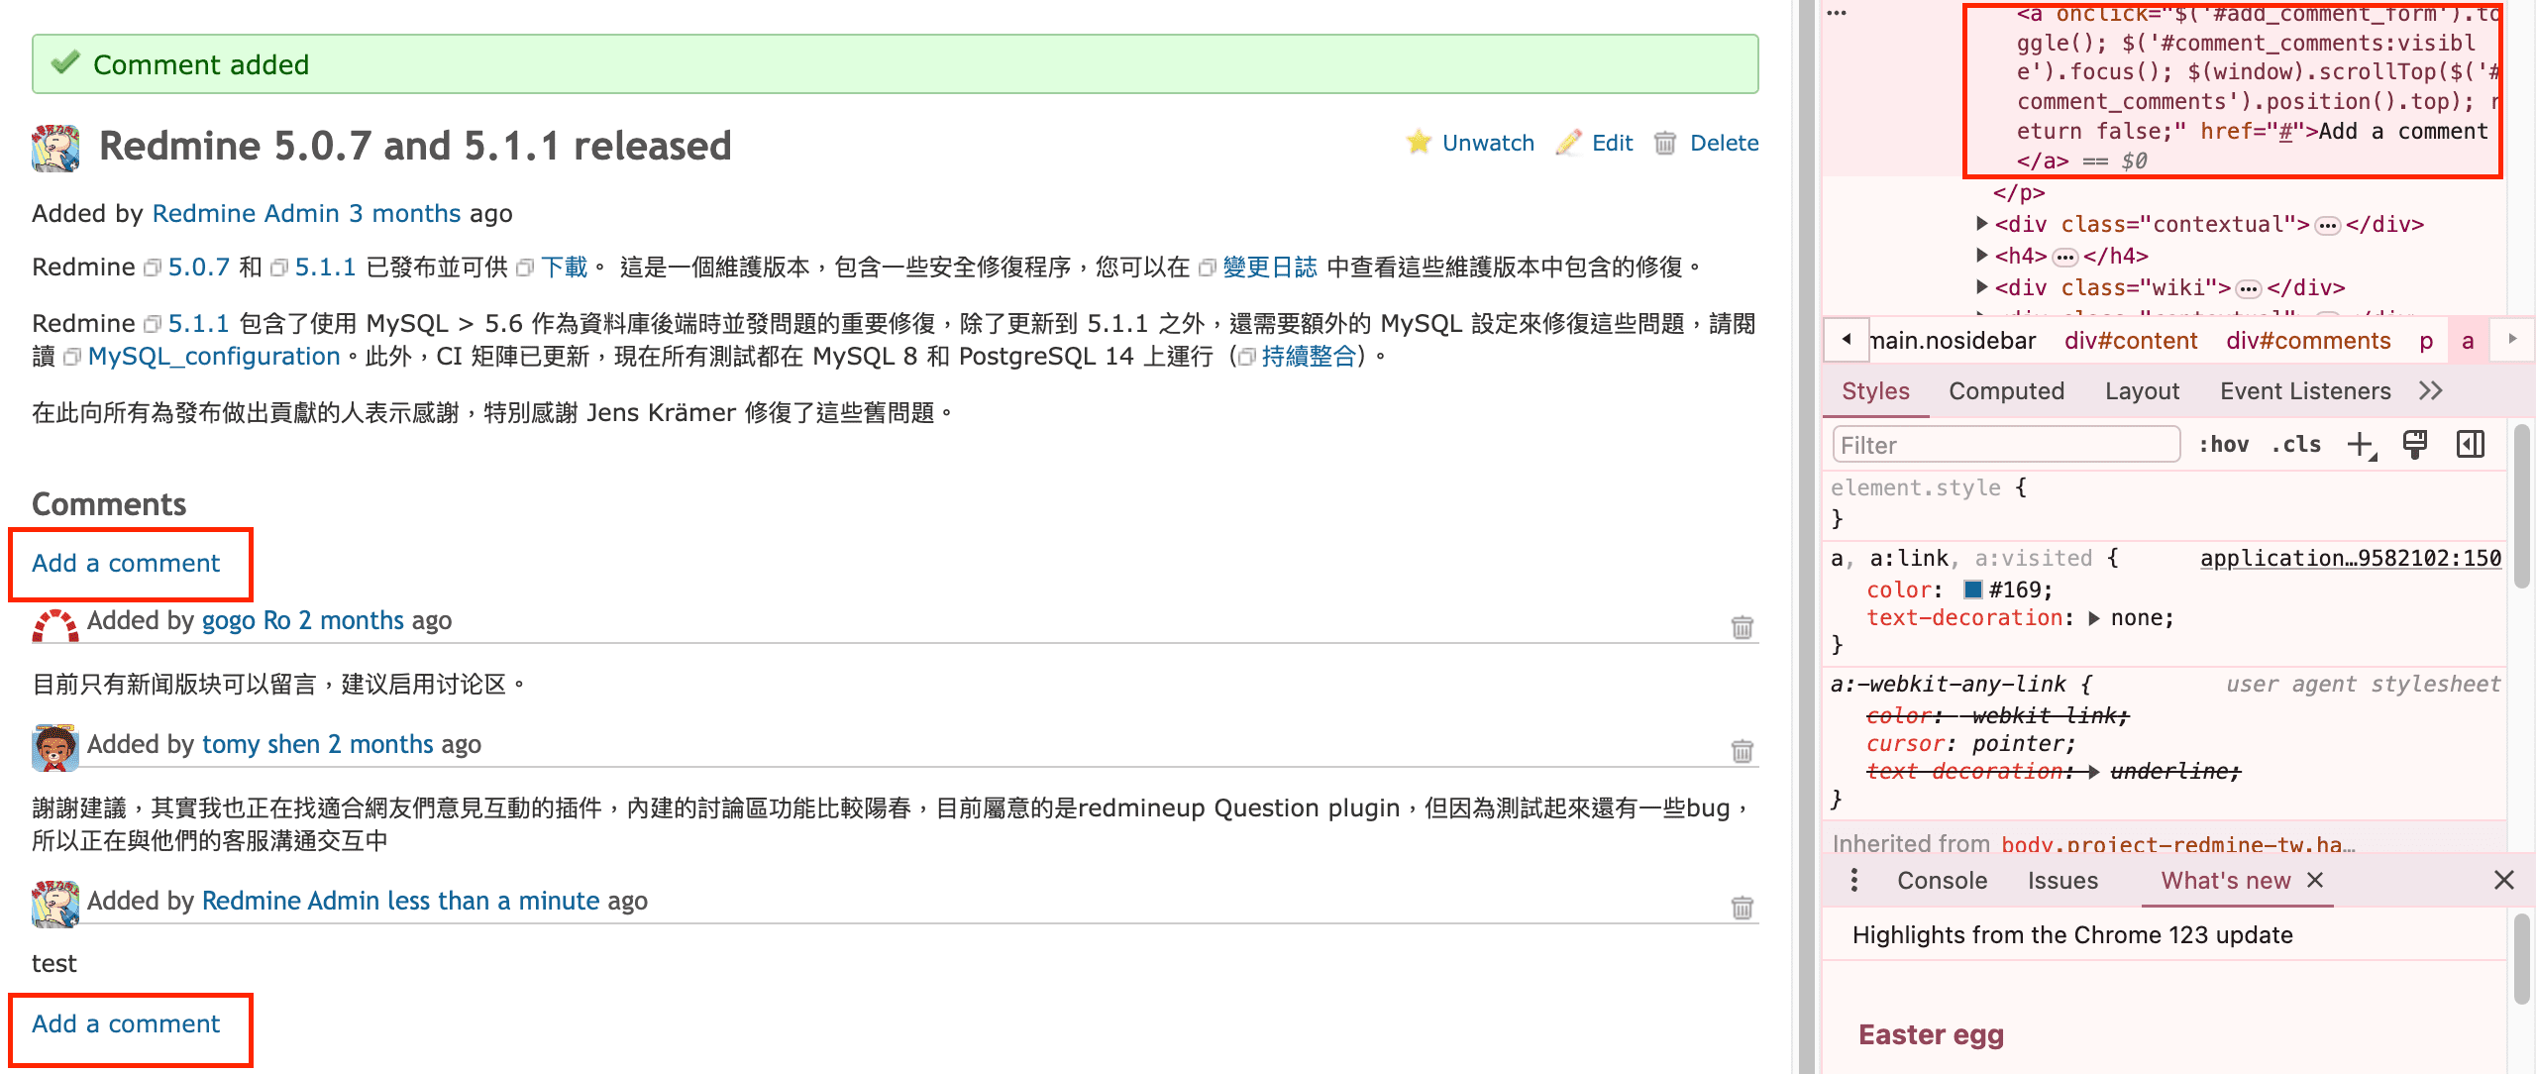2536x1074 pixels.
Task: Delete gogo Ro's comment via trash icon
Action: (1742, 627)
